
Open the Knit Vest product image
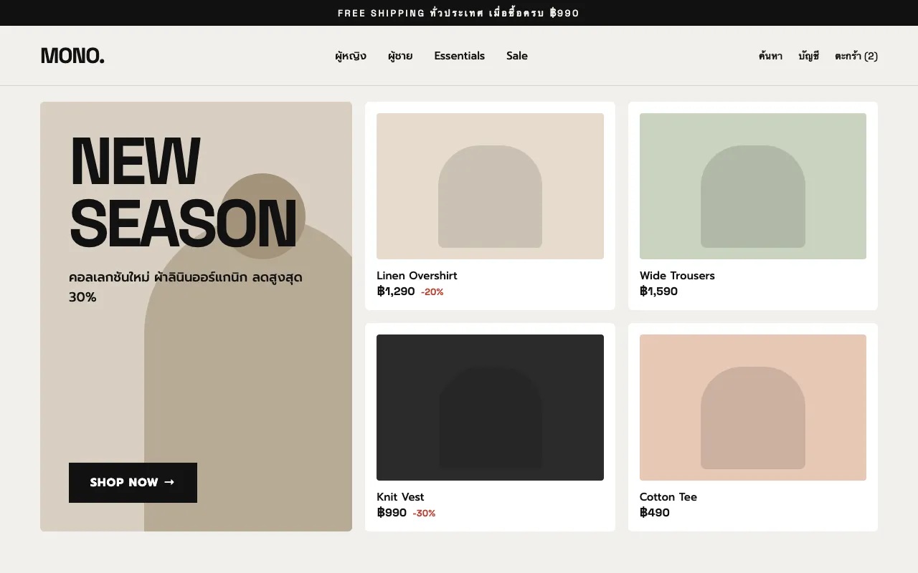pos(490,408)
